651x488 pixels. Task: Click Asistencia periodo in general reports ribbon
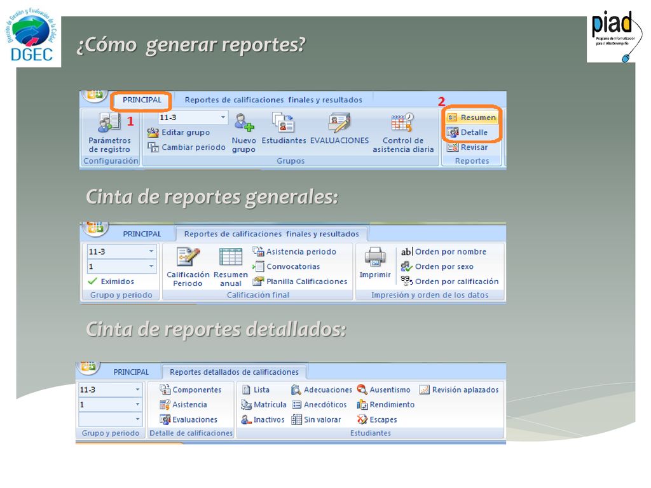(x=294, y=252)
